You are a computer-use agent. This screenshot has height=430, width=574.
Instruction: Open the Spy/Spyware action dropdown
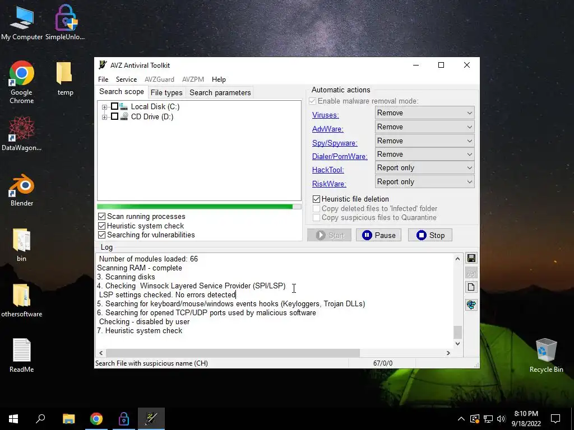(425, 141)
